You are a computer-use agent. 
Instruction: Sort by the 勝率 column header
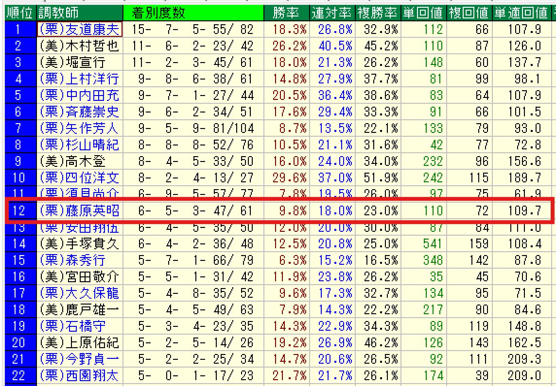286,13
